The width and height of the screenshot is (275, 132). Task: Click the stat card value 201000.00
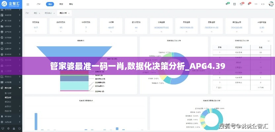tap(237, 27)
